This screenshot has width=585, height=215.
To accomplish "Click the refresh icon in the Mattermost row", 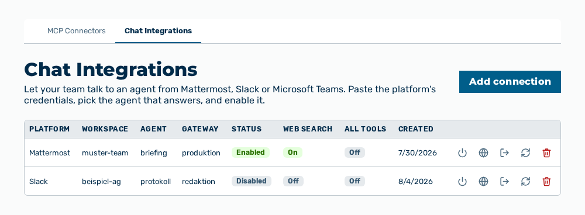I will (x=525, y=152).
